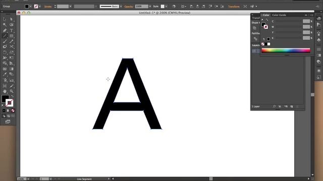
Task: Open the Symbols panel from right dock
Action: click(318, 40)
